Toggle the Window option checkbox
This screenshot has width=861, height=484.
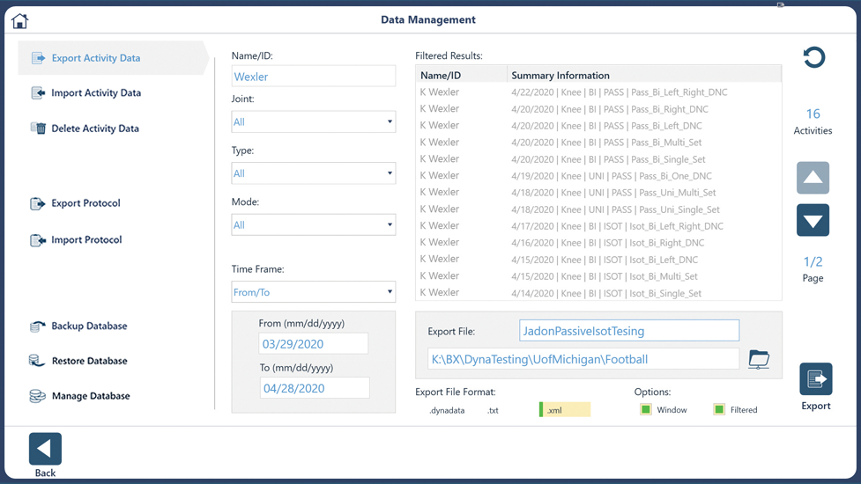(x=646, y=409)
